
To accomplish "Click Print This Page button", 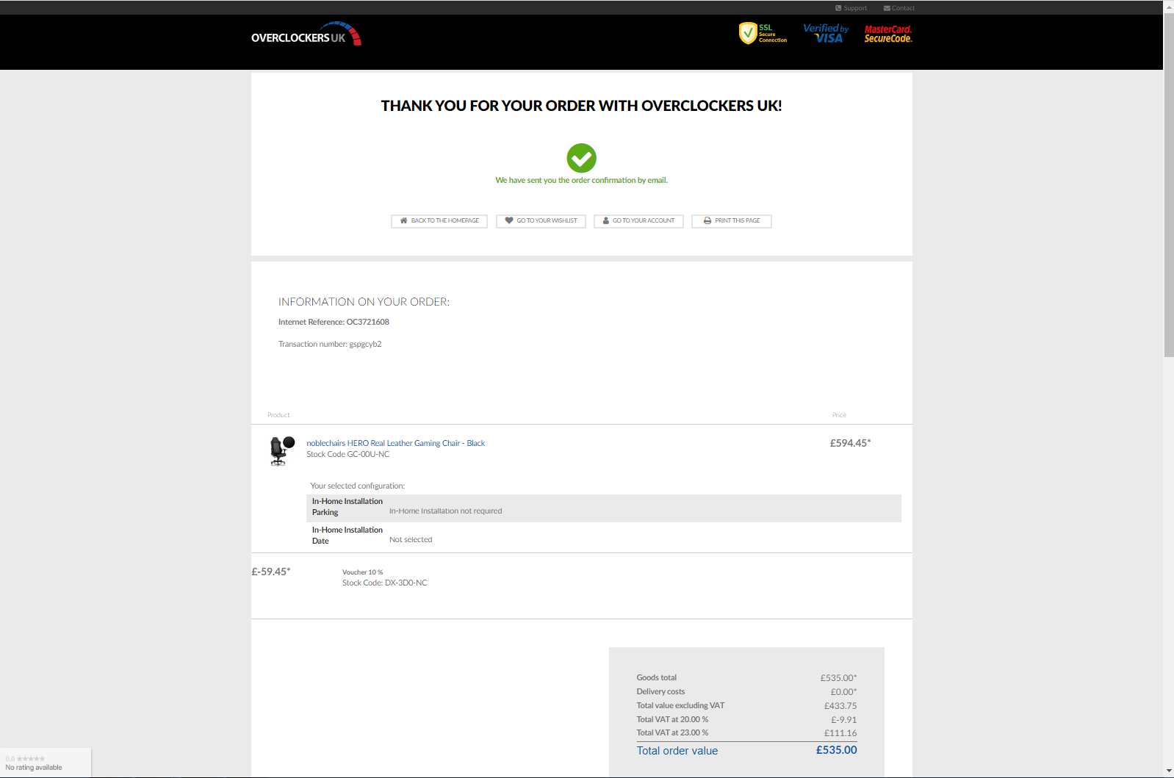I will click(x=732, y=221).
